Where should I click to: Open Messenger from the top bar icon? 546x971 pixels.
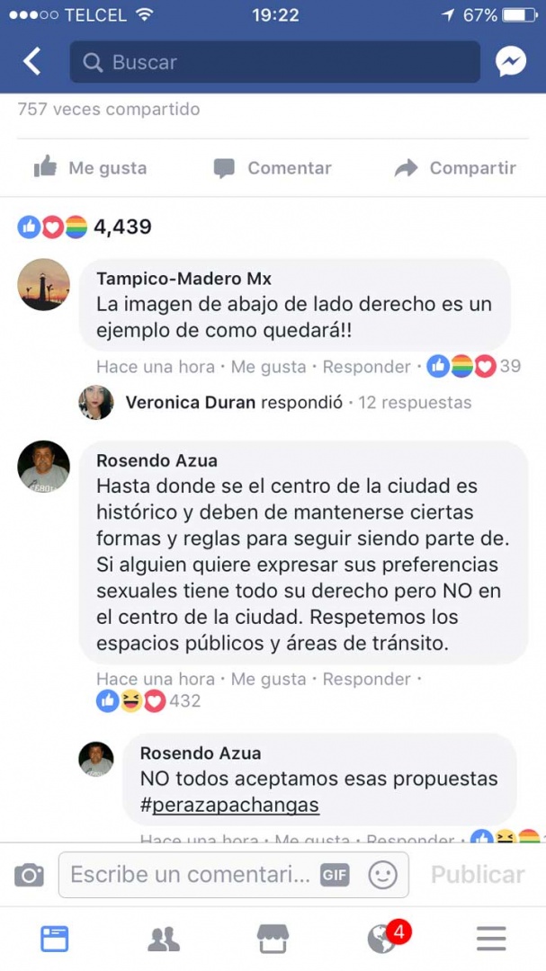point(511,62)
